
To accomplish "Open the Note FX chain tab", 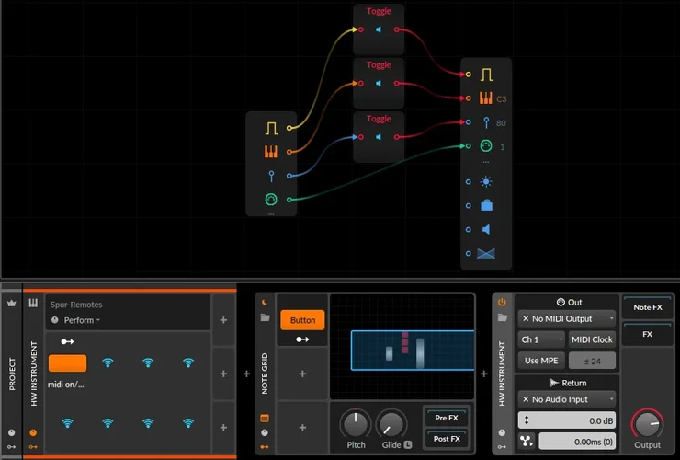I will [x=645, y=307].
